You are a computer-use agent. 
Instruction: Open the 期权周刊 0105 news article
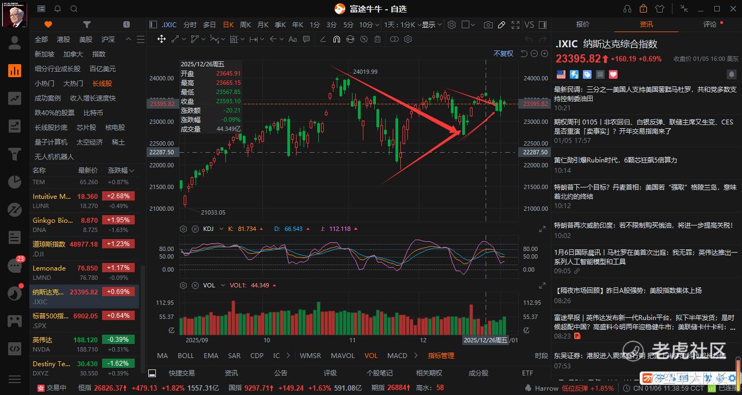click(x=644, y=127)
